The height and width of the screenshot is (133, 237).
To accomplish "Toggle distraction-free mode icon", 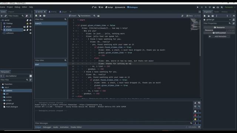I will (x=200, y=12).
